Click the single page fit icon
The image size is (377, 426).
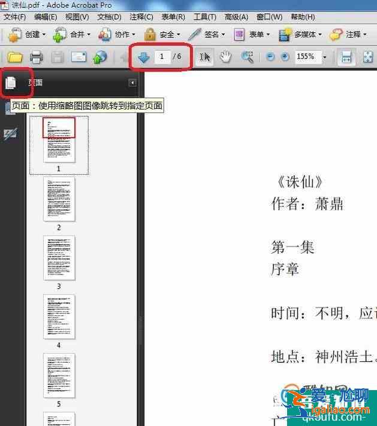coord(368,57)
